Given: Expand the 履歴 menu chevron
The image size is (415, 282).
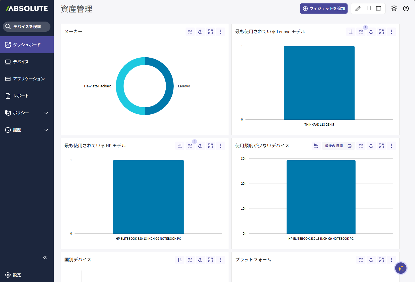Looking at the screenshot, I should pyautogui.click(x=46, y=130).
